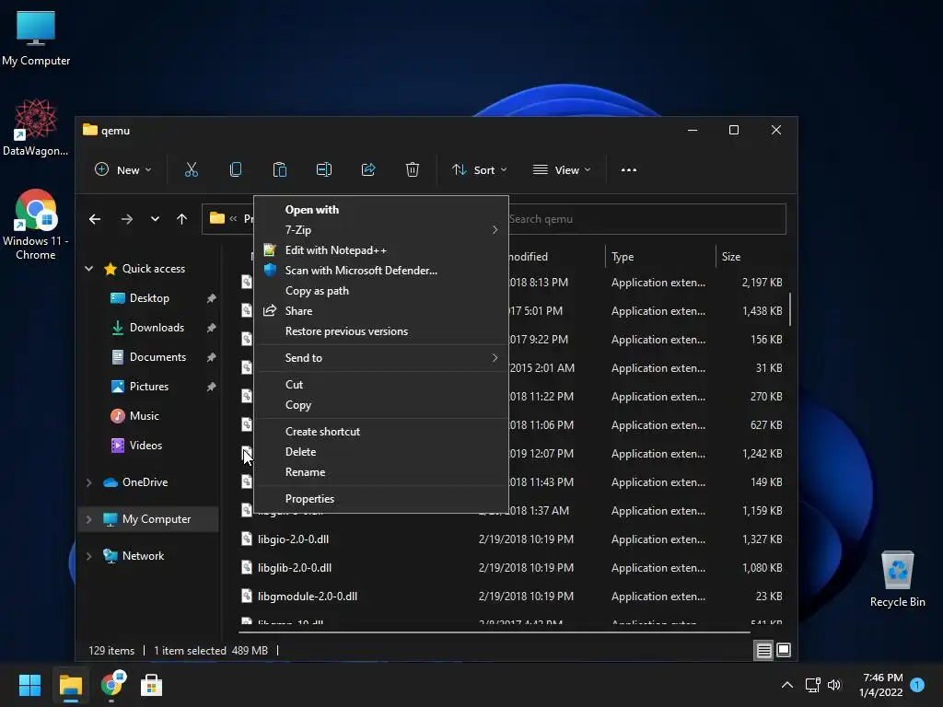The height and width of the screenshot is (707, 943).
Task: Expand the Send to submenu
Action: 381,358
